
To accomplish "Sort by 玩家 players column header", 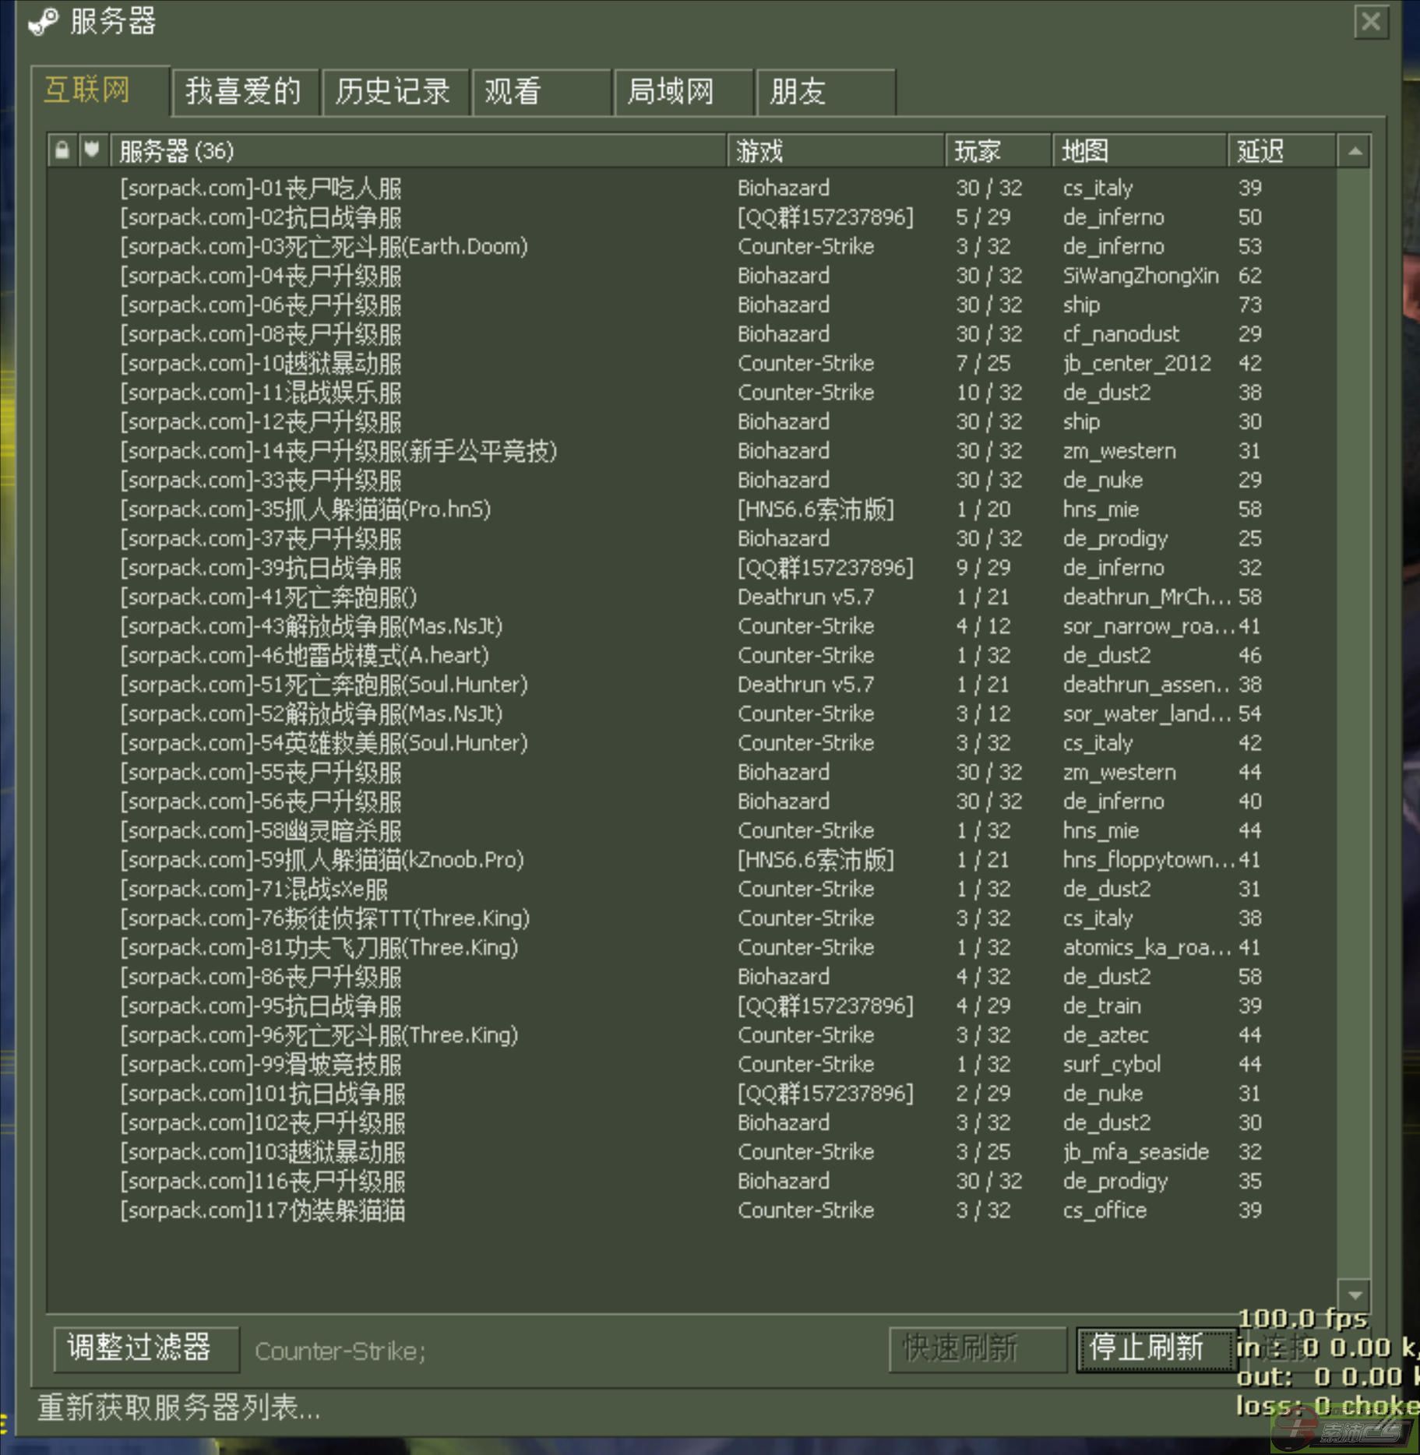I will click(999, 150).
